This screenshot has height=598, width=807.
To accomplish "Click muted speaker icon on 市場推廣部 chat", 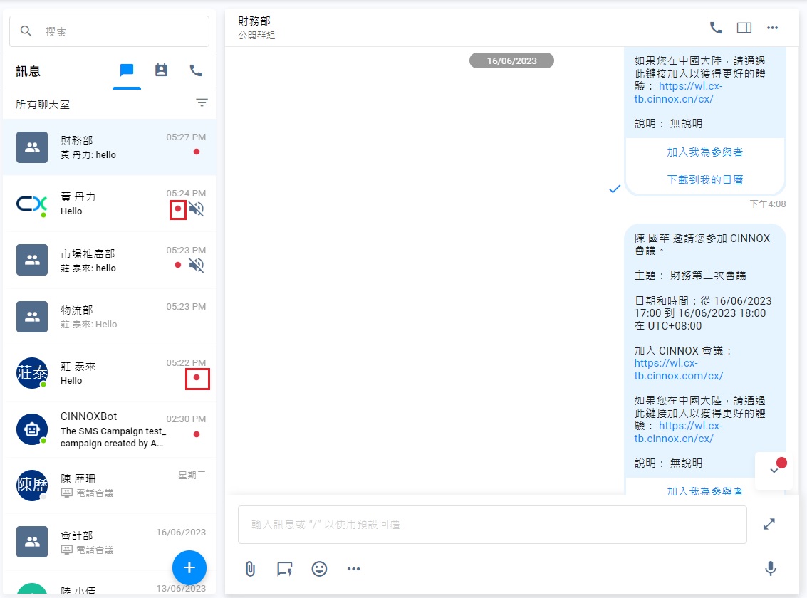I will tap(196, 266).
